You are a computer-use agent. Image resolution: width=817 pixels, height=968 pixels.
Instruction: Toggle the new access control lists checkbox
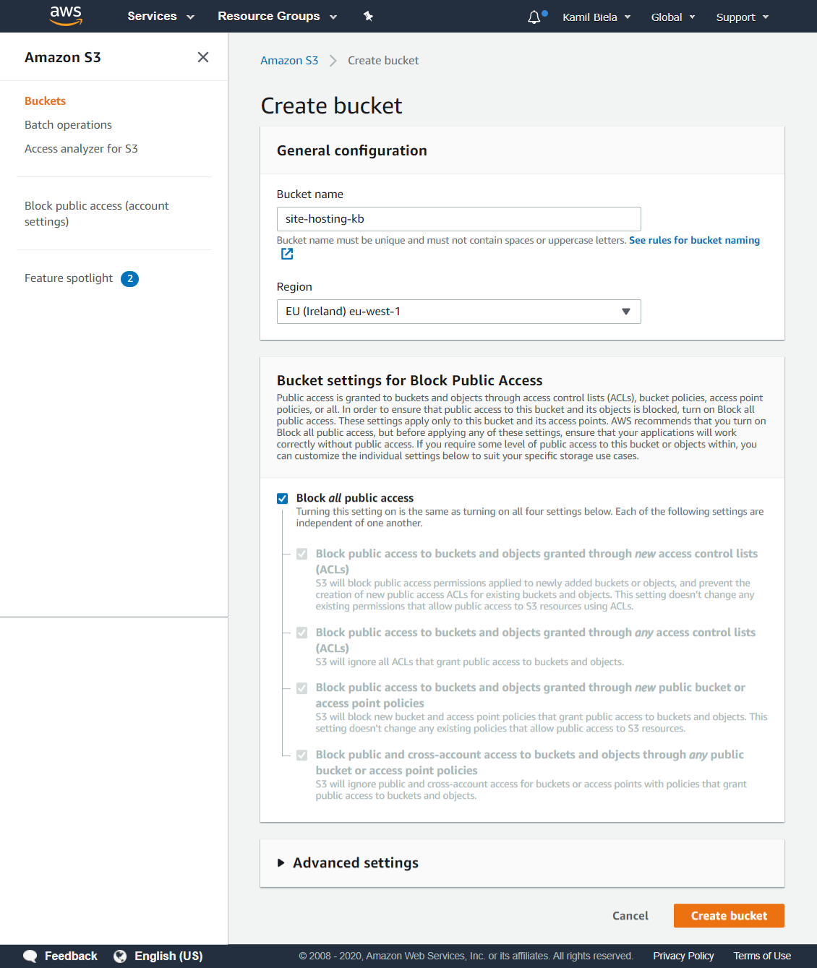pyautogui.click(x=302, y=554)
